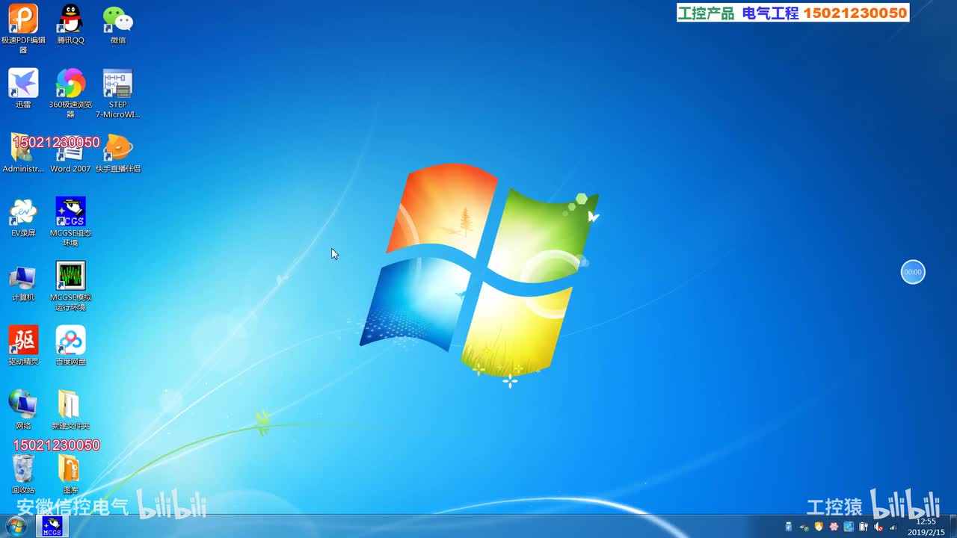Open the network signal tray icon
The height and width of the screenshot is (538, 957).
click(893, 527)
